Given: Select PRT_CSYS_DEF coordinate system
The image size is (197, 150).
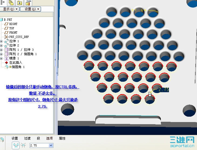Looking at the screenshot, I should click(19, 37).
